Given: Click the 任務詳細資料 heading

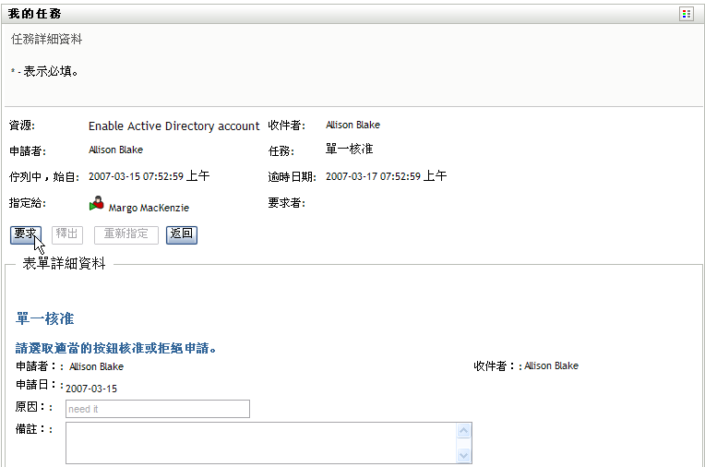Looking at the screenshot, I should coord(46,40).
